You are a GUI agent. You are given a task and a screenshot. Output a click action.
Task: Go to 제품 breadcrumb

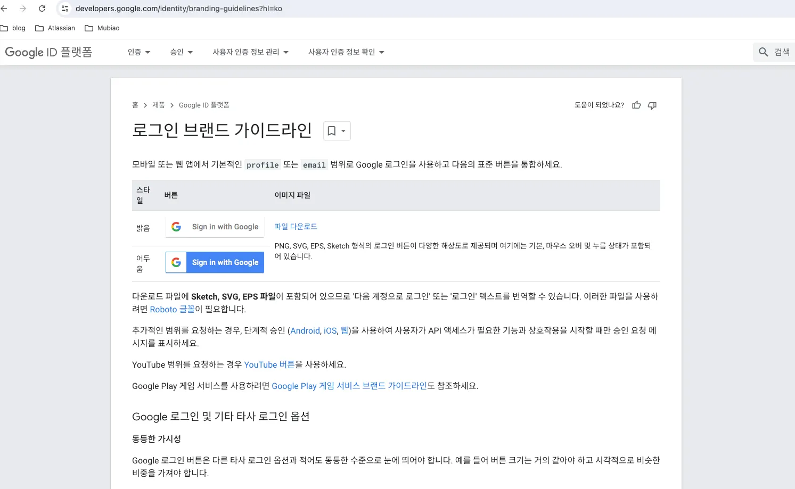tap(159, 105)
